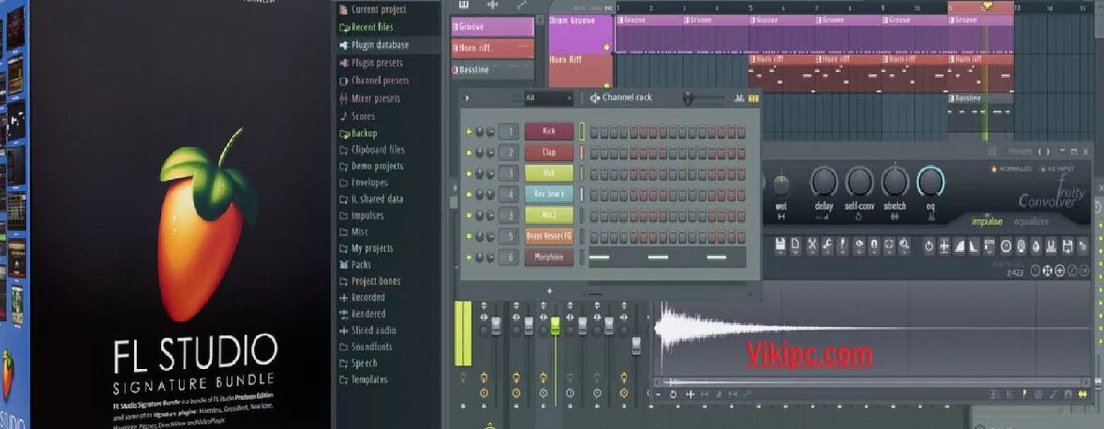The image size is (1104, 429).
Task: Mute the Clap channel with its green LED
Action: 469,153
